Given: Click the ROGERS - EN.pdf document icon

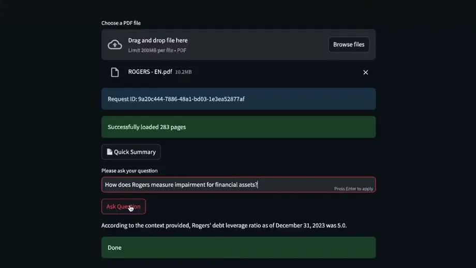Looking at the screenshot, I should coord(115,72).
